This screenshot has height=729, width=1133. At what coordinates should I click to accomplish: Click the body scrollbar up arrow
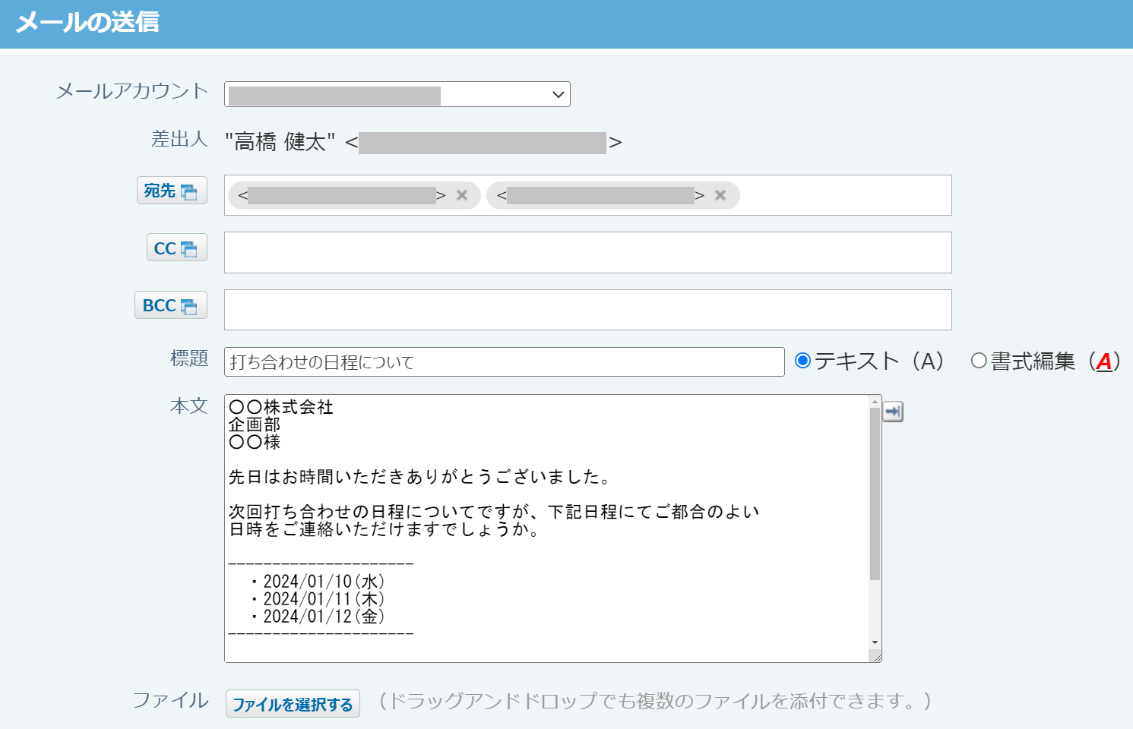(875, 401)
